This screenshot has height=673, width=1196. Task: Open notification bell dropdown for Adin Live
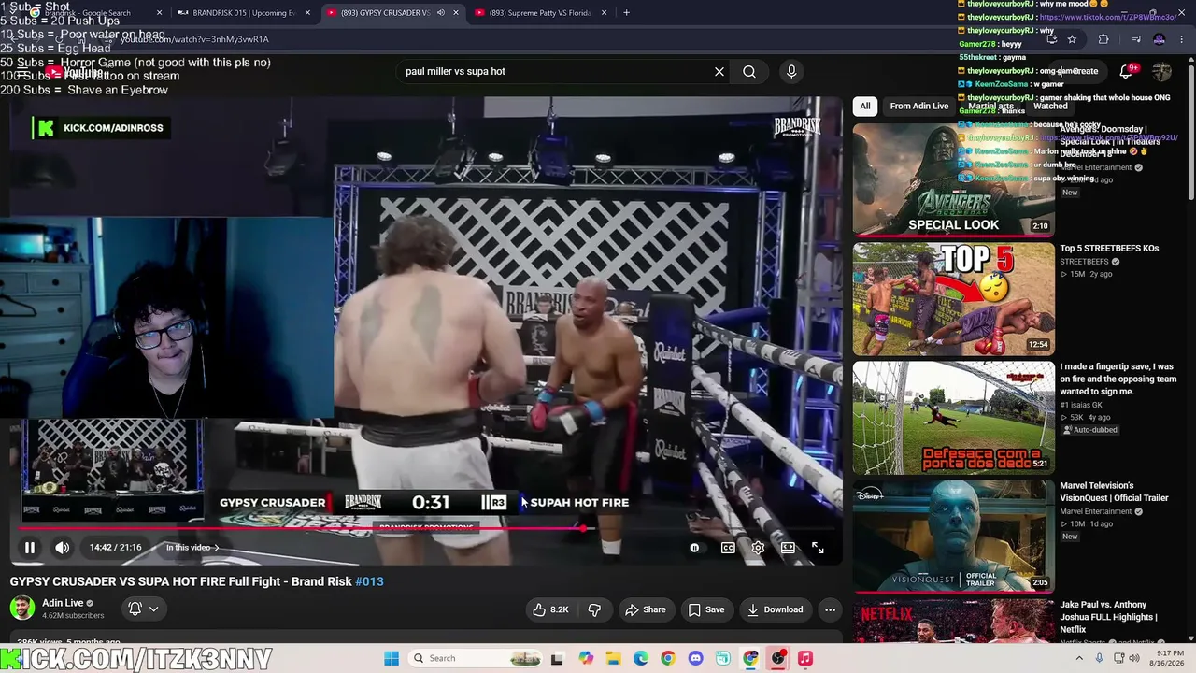pos(143,609)
